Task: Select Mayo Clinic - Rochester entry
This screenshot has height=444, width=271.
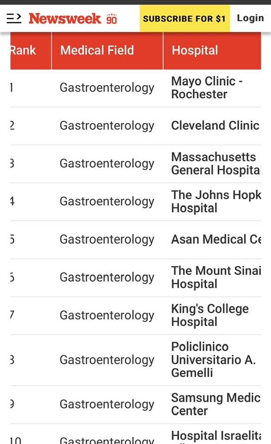Action: point(207,88)
